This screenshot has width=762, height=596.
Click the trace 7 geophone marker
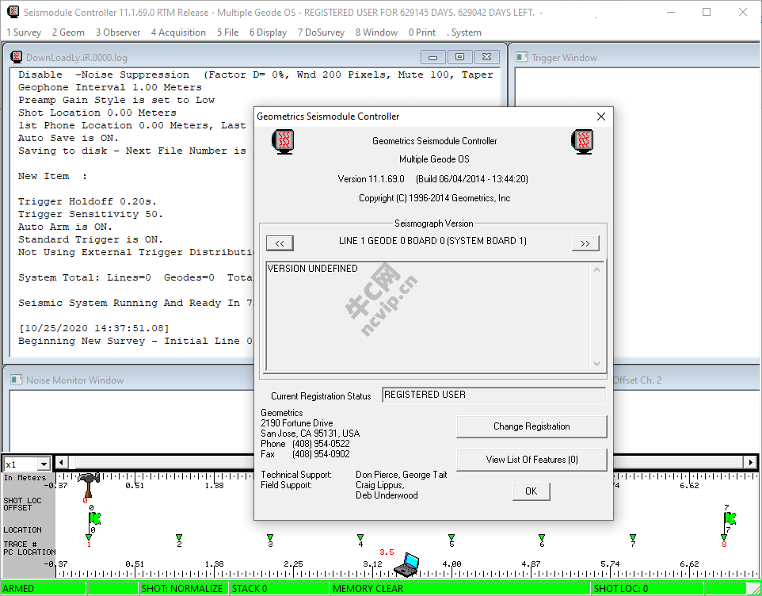[633, 537]
